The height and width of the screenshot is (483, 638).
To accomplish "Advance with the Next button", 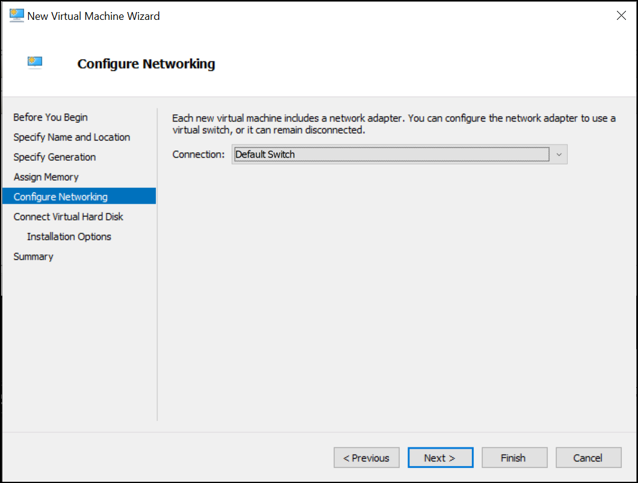I will [x=440, y=457].
